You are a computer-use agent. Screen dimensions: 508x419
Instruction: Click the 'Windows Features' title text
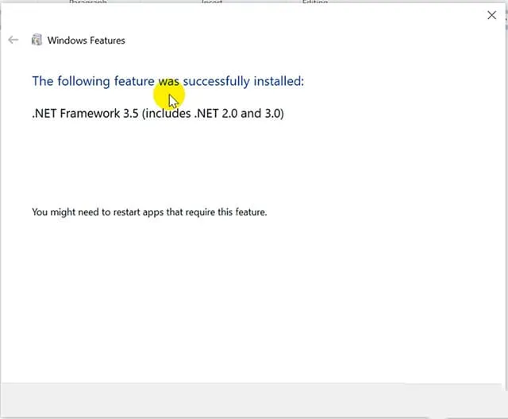tap(87, 41)
